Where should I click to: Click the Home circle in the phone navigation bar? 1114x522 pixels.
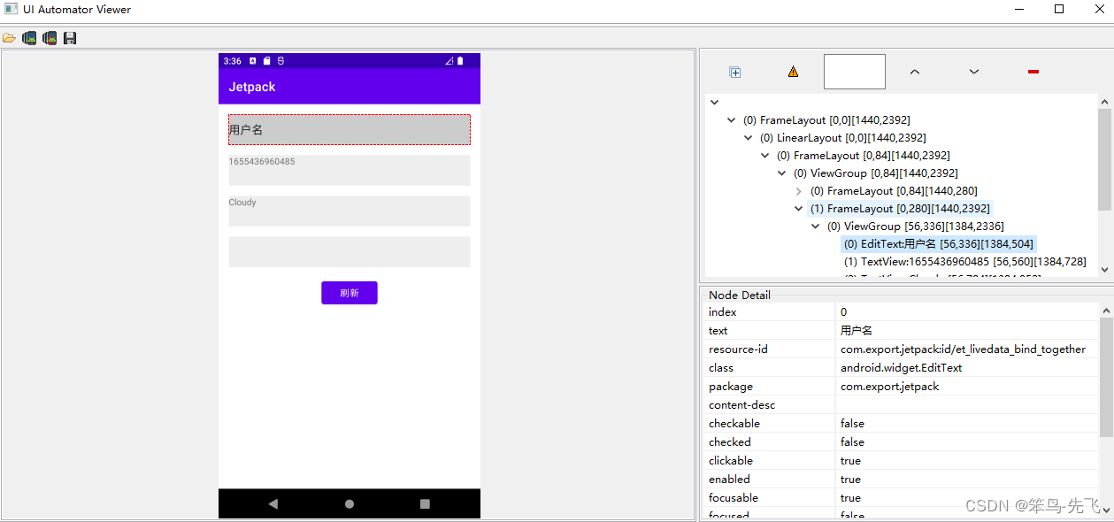[x=350, y=503]
